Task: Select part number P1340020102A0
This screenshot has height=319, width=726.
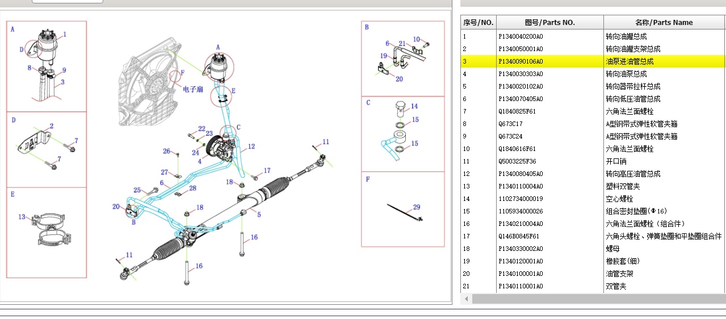Action: click(x=521, y=86)
